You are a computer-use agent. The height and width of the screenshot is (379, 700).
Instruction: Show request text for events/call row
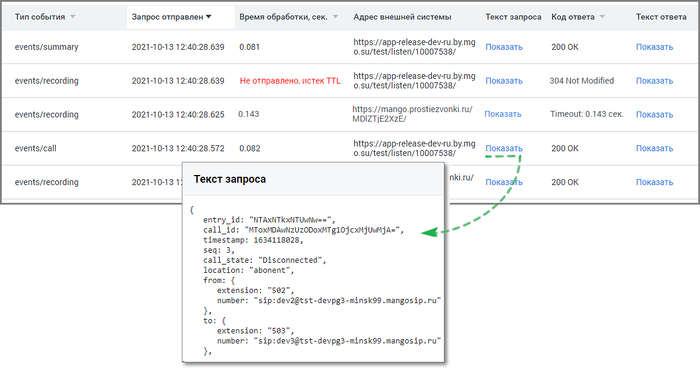point(504,148)
